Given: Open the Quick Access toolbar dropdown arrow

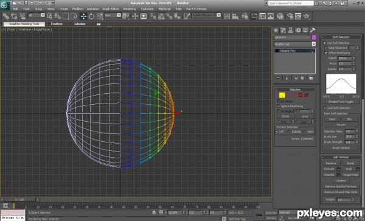Looking at the screenshot, I should 53,3.
